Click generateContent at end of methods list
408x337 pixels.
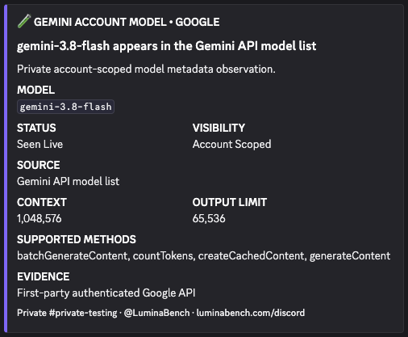coord(350,255)
